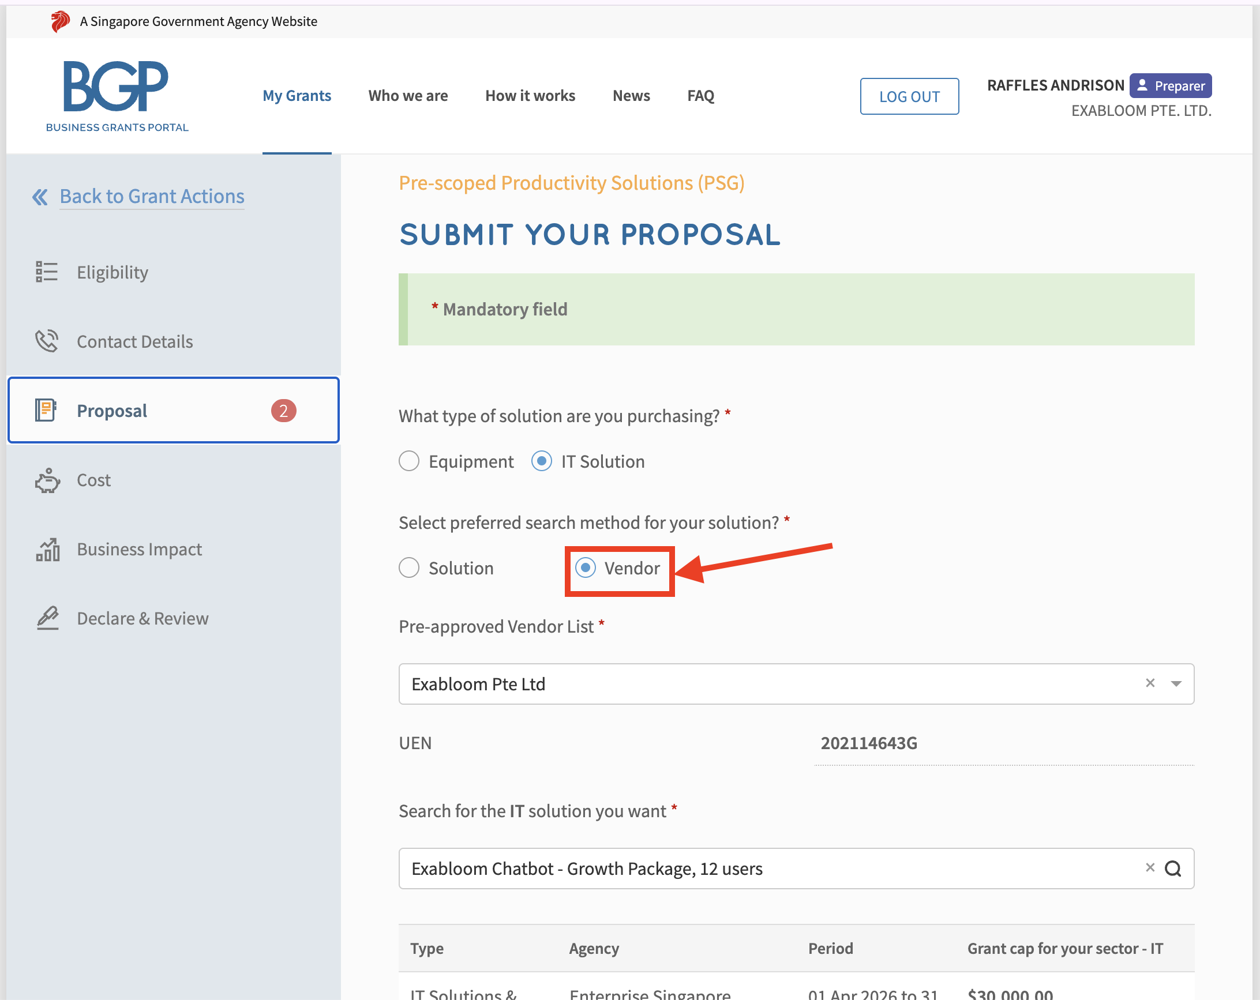
Task: Click the RAFFLES ANDRISON user name
Action: (1055, 85)
